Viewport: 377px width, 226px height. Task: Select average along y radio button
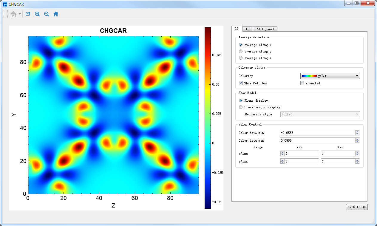(241, 51)
